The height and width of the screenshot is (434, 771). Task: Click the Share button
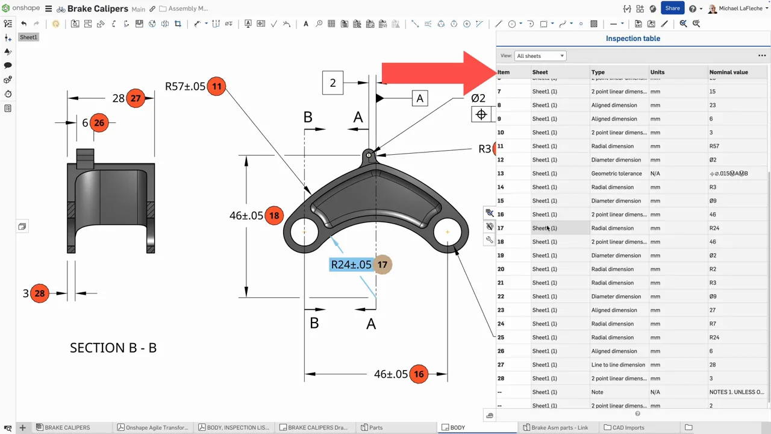coord(672,8)
